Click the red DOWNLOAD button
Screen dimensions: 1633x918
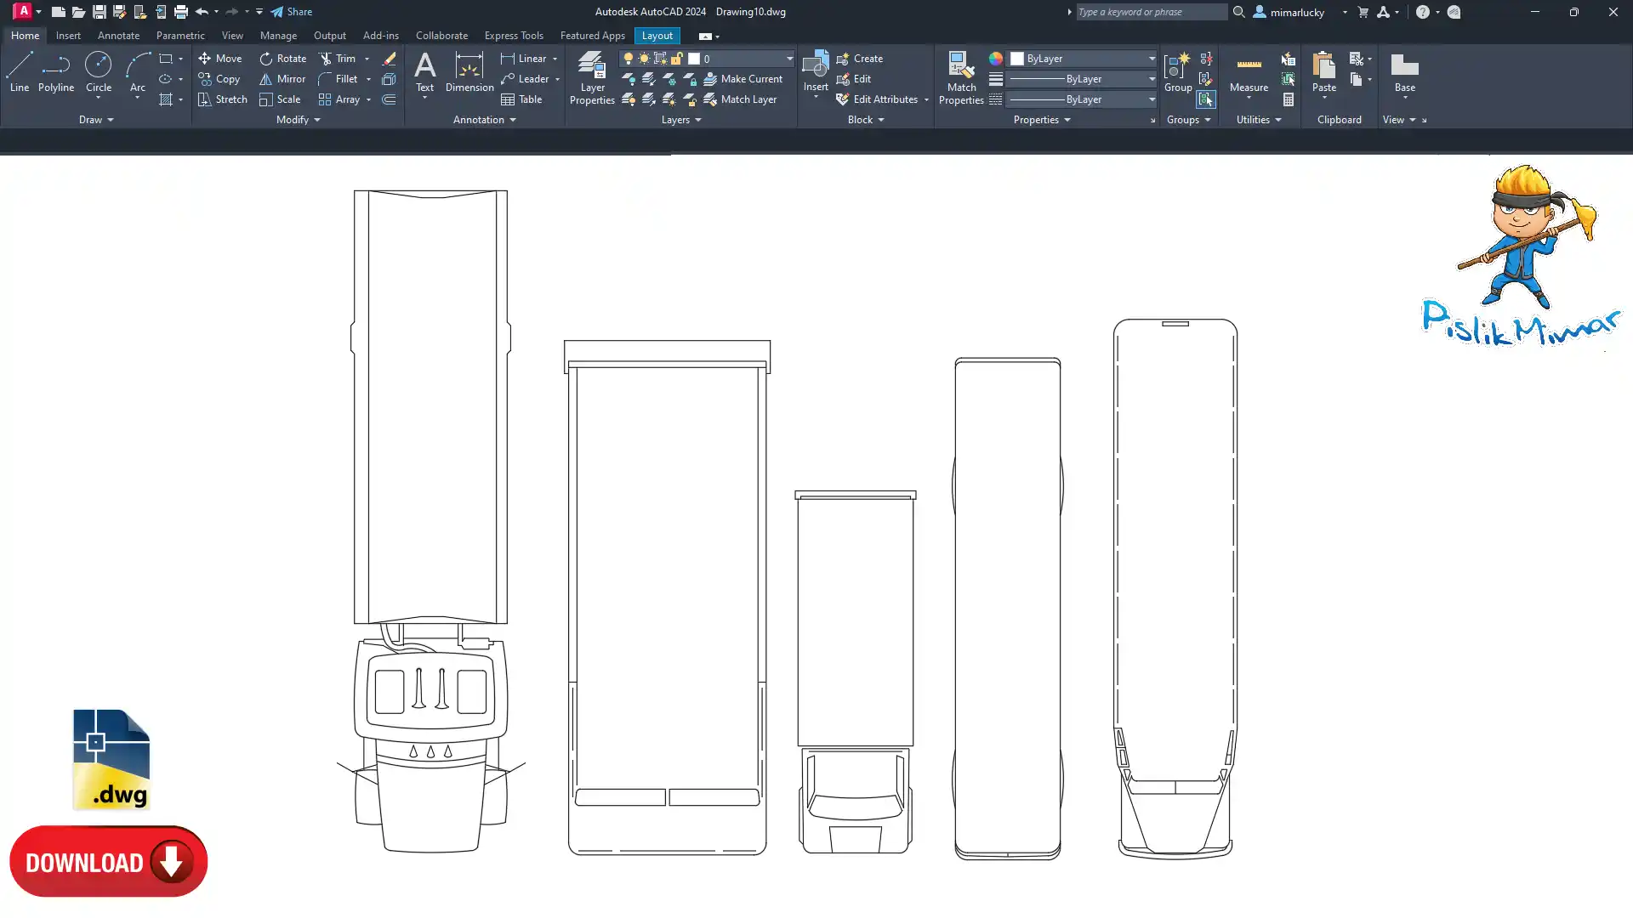point(108,862)
